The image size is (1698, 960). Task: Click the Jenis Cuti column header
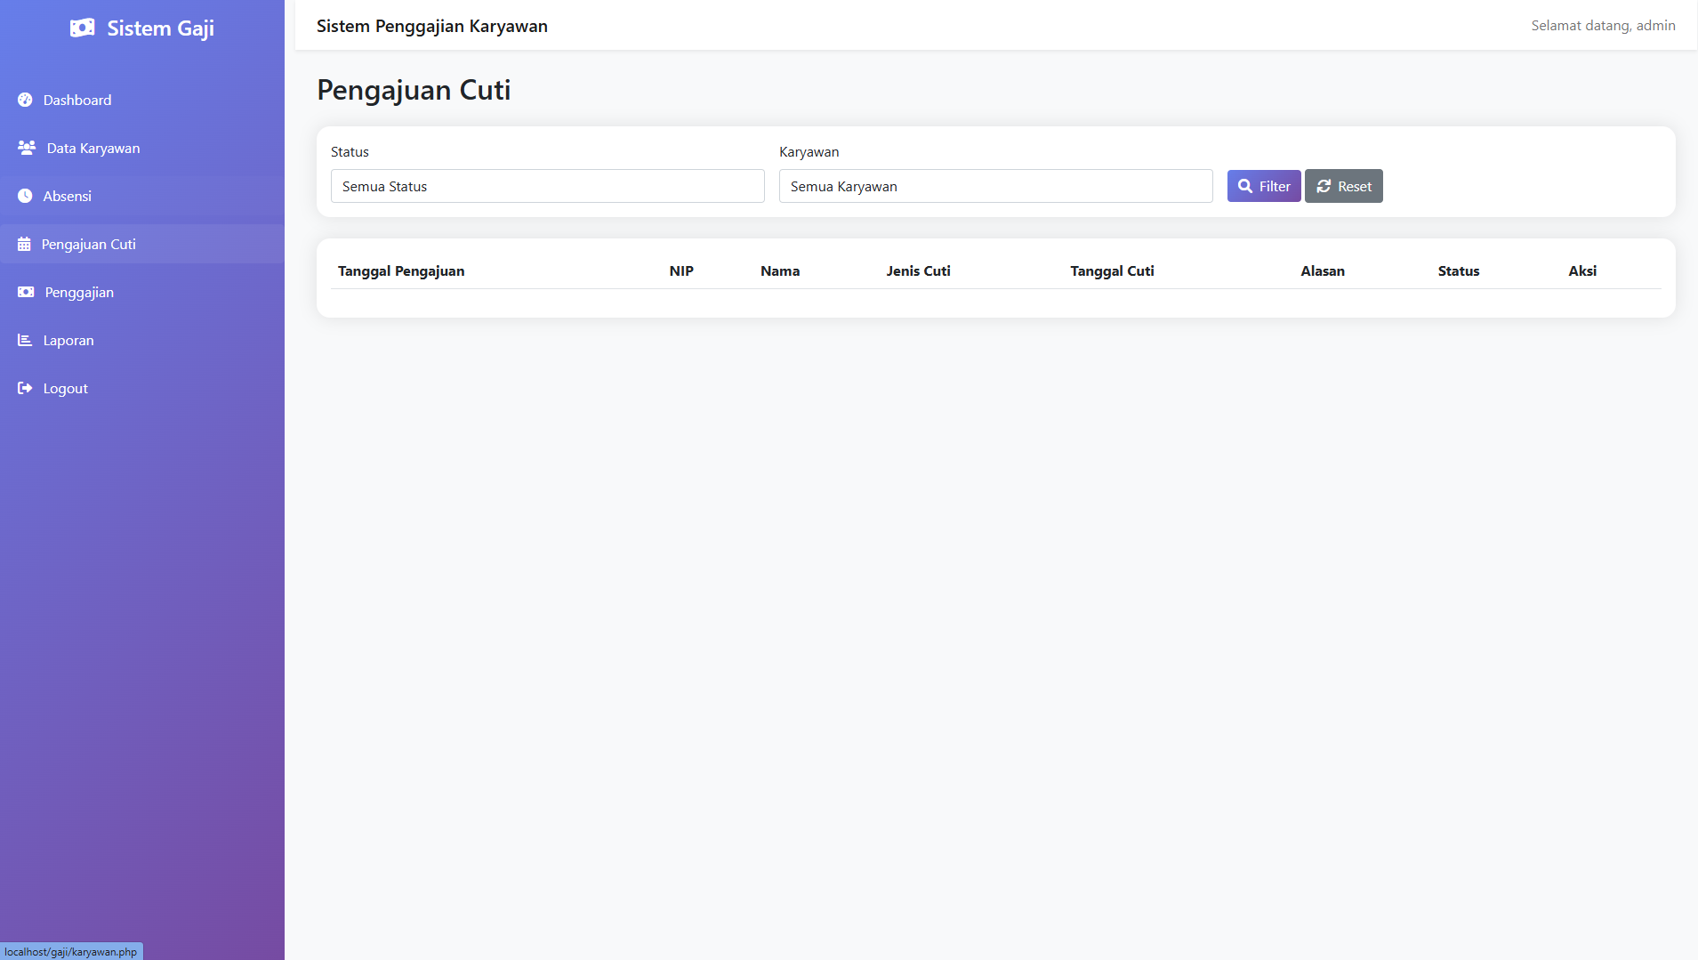[918, 271]
